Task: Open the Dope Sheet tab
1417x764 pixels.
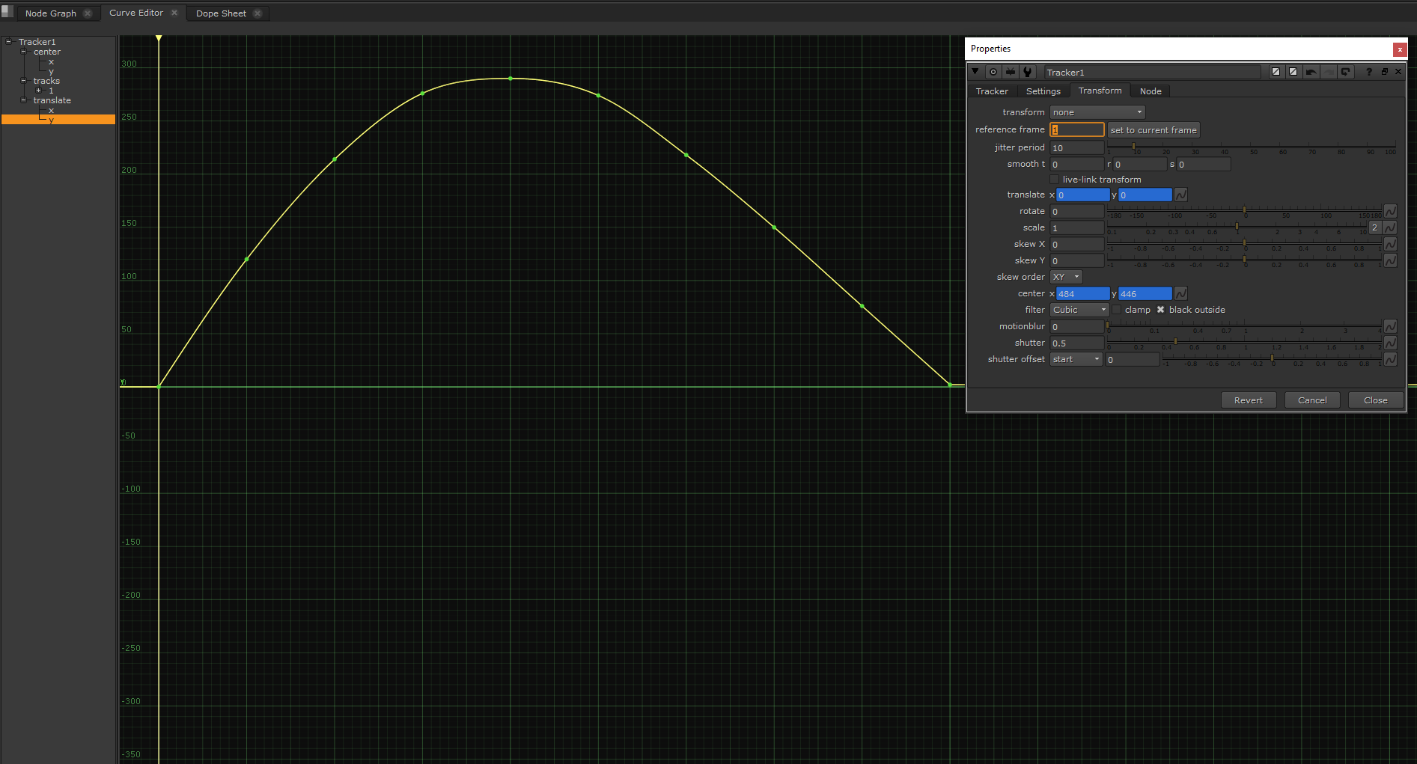Action: click(x=221, y=13)
